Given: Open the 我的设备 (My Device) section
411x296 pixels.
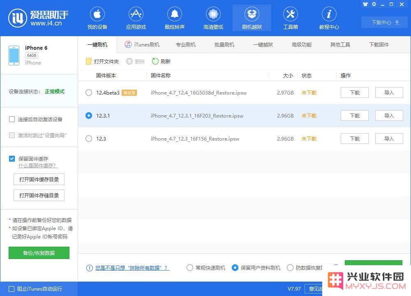Looking at the screenshot, I should coord(97,18).
